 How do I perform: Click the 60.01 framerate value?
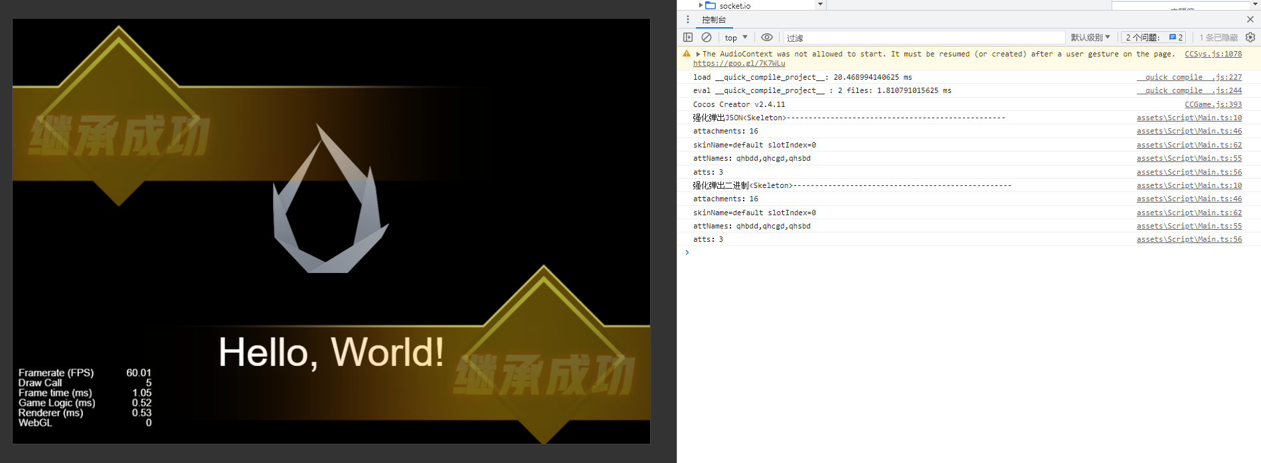[x=139, y=373]
